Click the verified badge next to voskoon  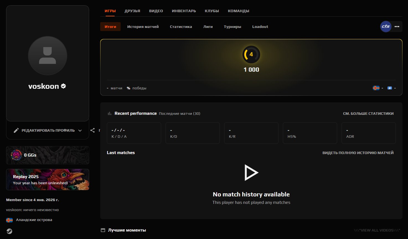coord(63,86)
